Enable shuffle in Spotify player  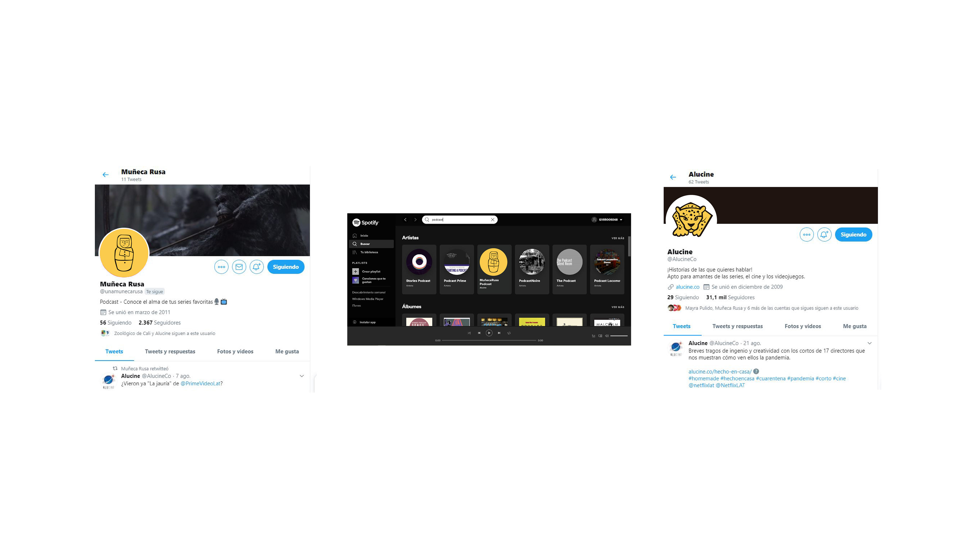[469, 333]
